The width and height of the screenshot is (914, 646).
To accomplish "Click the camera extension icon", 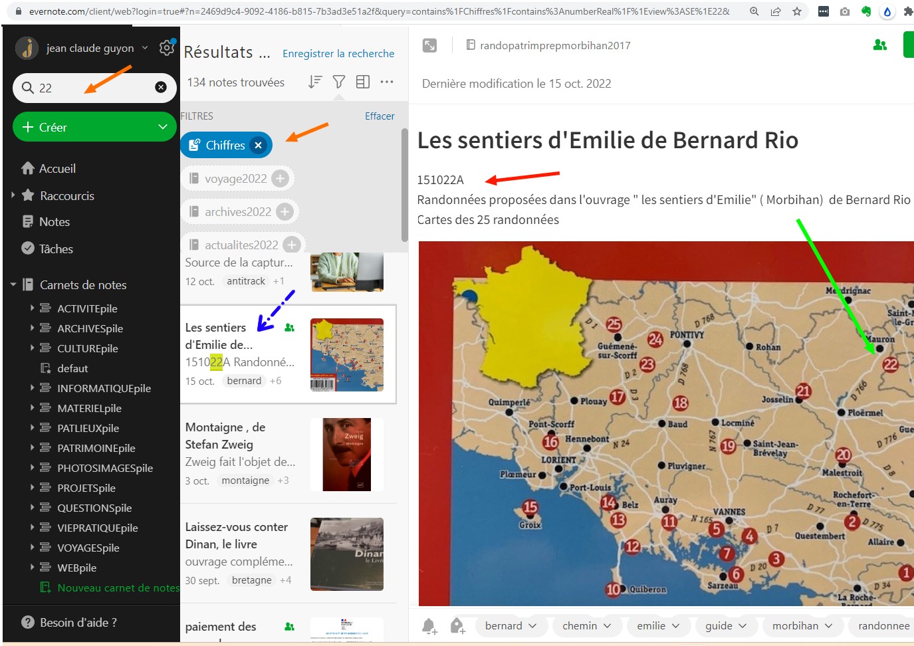I will coord(845,11).
